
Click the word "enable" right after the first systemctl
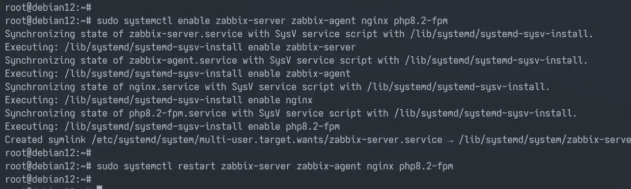coord(194,21)
